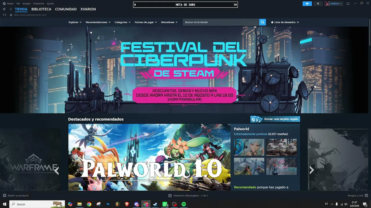
Task: Click the xVaRion profile avatar
Action: 327,4
